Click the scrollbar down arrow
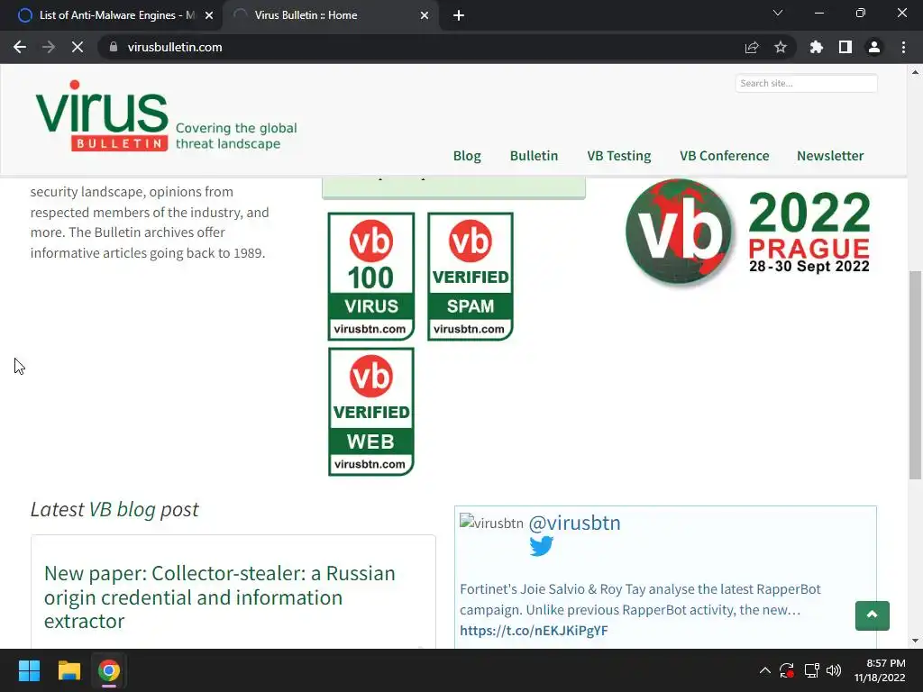Viewport: 923px width, 692px height. click(915, 641)
